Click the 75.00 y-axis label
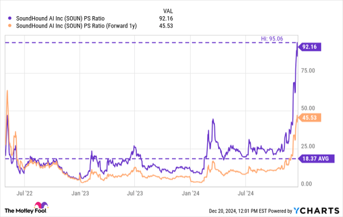Image resolution: width=343 pixels, height=217 pixels. [x=308, y=71]
